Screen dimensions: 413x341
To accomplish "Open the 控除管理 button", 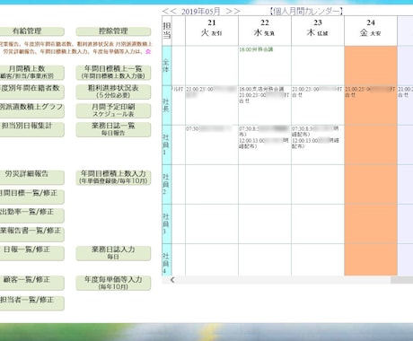I will (x=113, y=31).
